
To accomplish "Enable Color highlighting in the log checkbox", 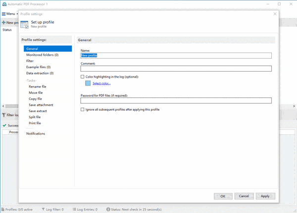I will click(x=82, y=77).
